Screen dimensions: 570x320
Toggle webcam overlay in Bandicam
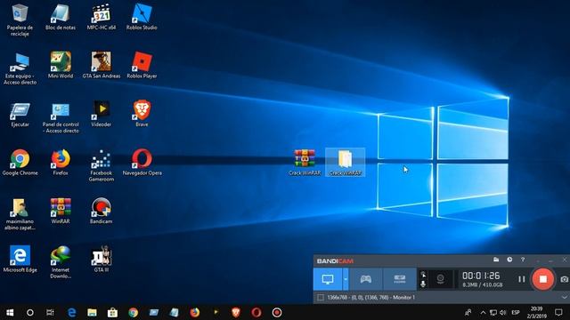tap(440, 279)
